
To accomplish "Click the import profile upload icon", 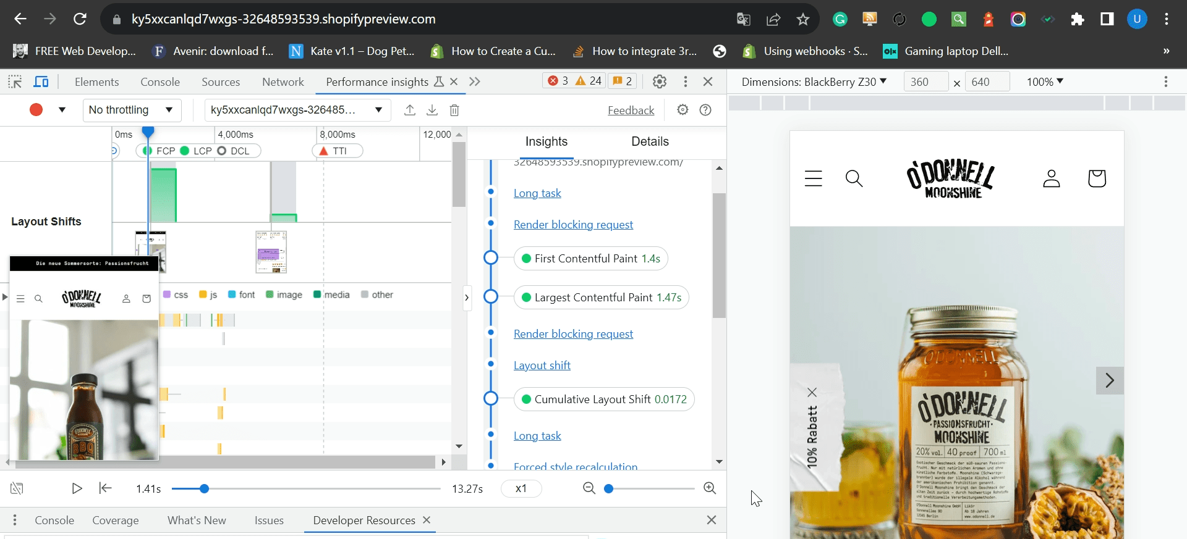I will point(409,110).
